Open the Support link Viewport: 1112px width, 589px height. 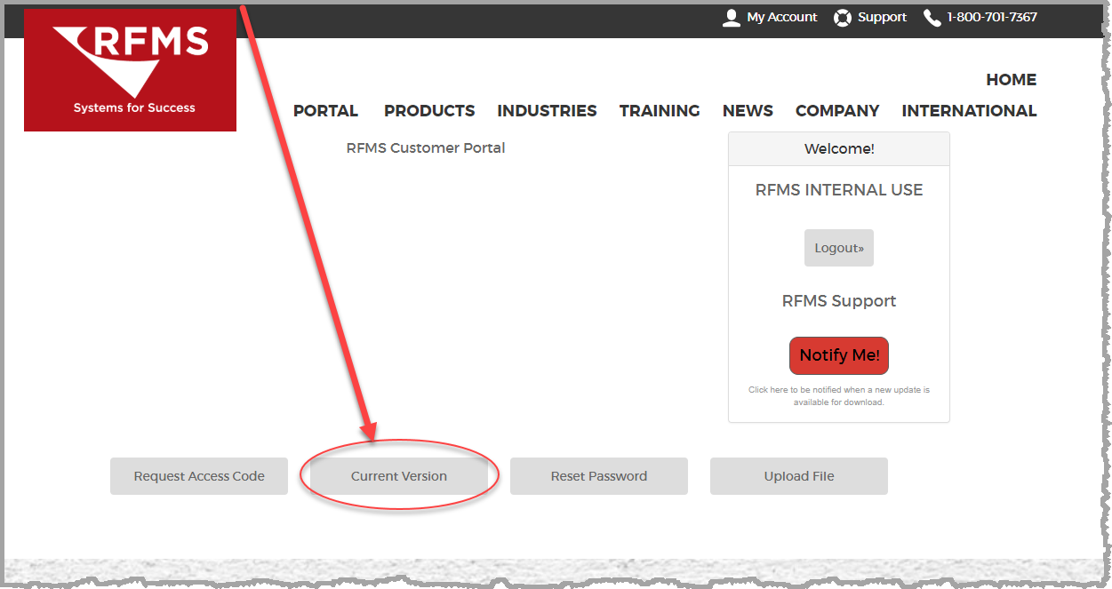point(883,17)
